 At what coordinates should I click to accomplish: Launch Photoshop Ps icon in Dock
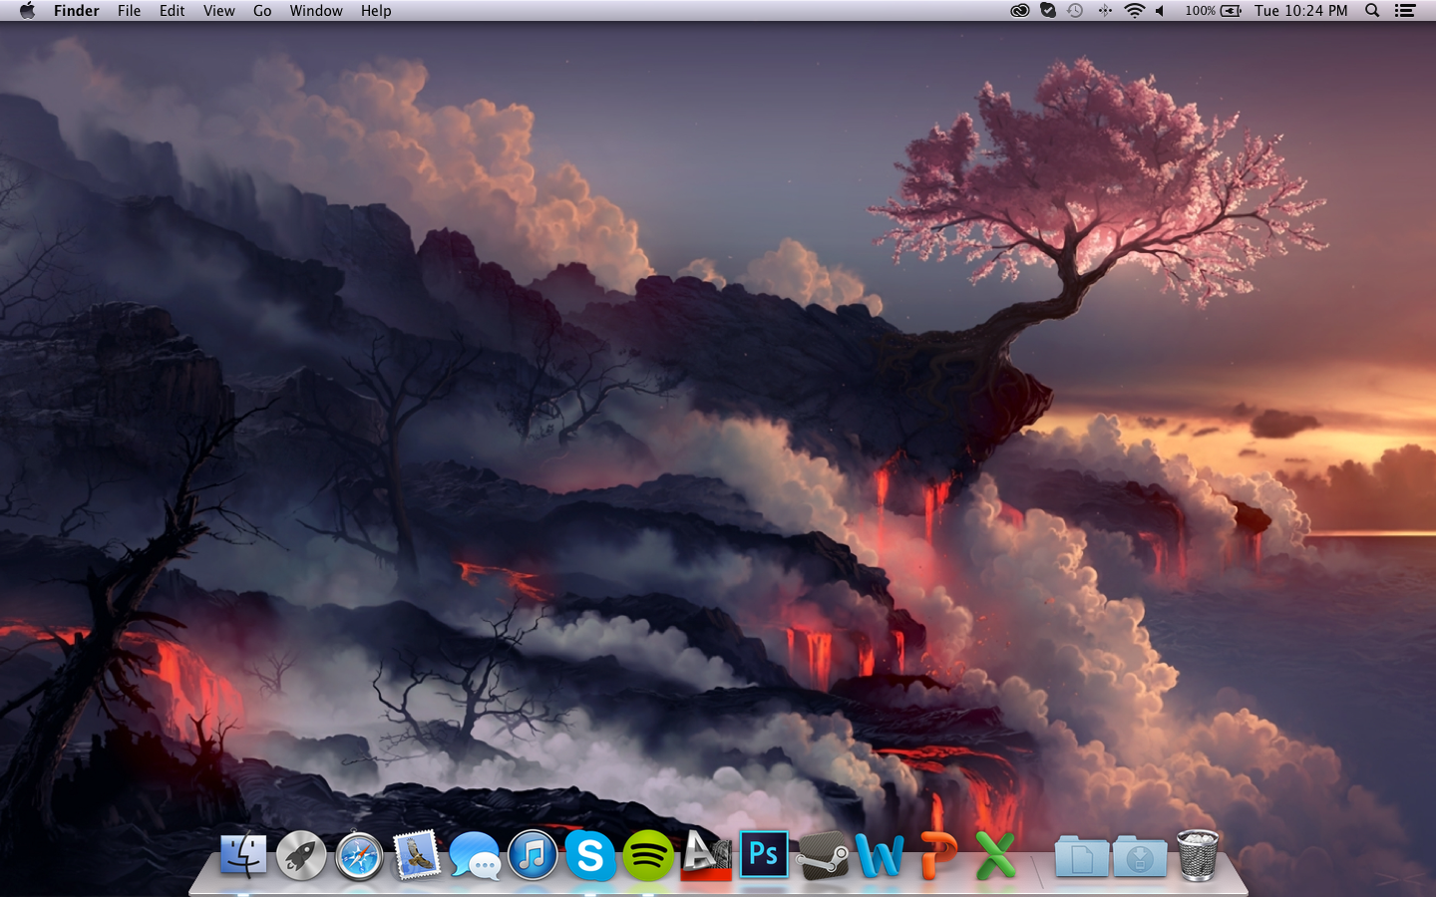(764, 854)
